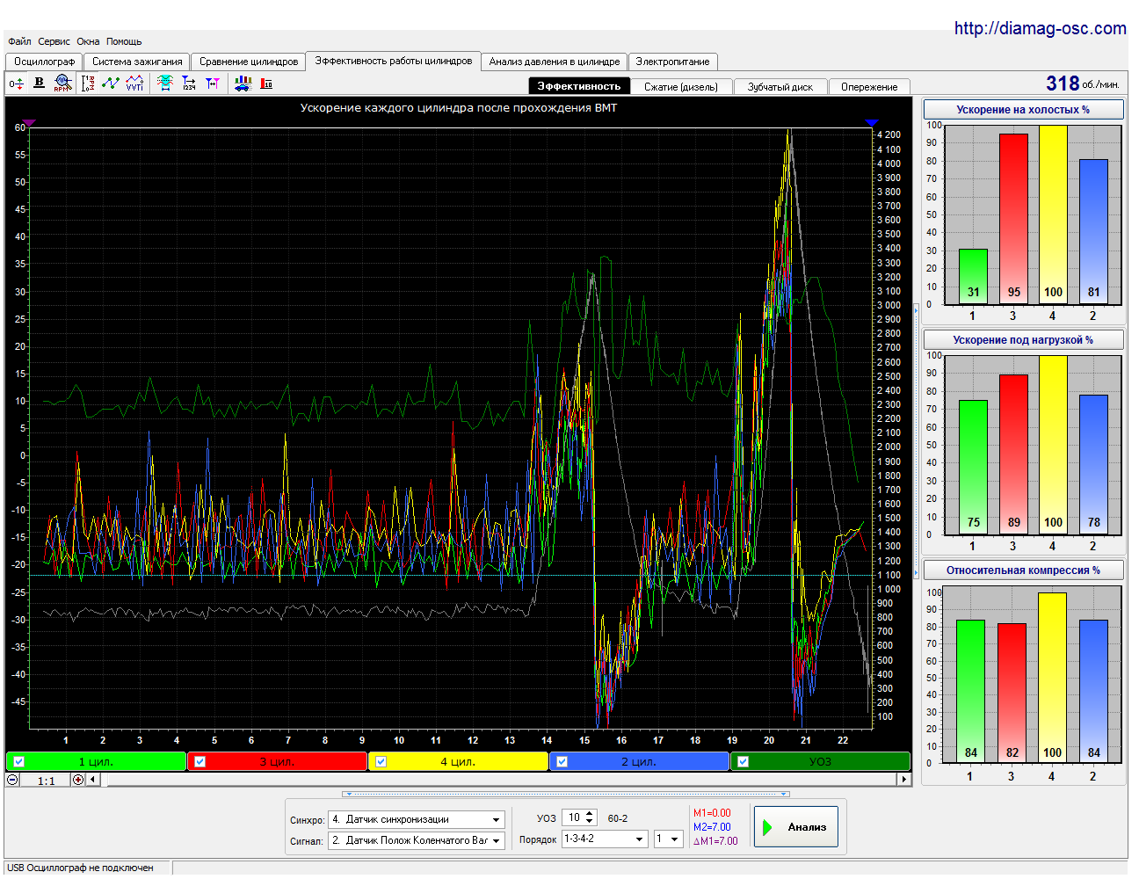Click the M2=7.00 marker value
The image size is (1139, 879).
(712, 827)
